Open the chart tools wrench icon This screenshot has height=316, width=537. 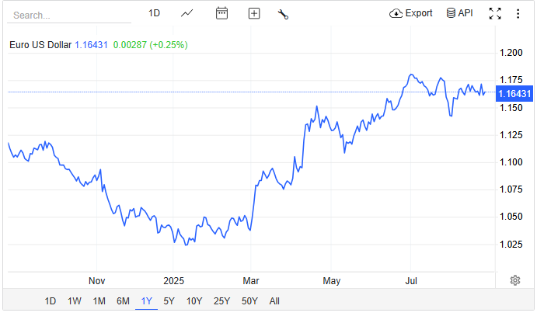pos(283,13)
